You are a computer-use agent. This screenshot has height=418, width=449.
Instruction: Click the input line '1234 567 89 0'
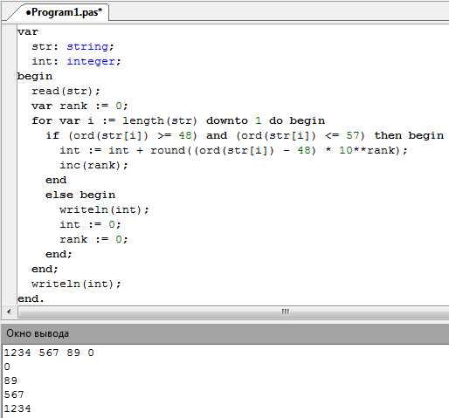49,353
